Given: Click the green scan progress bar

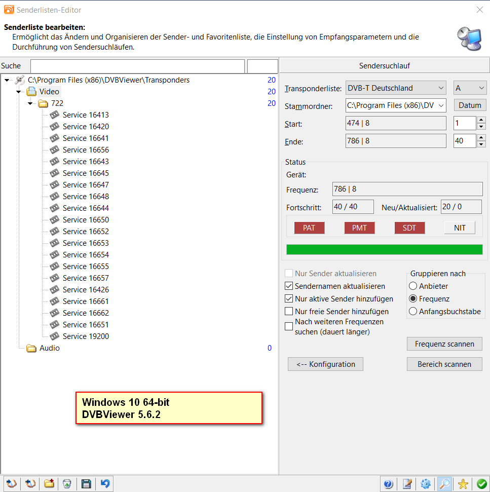Looking at the screenshot, I should (385, 249).
